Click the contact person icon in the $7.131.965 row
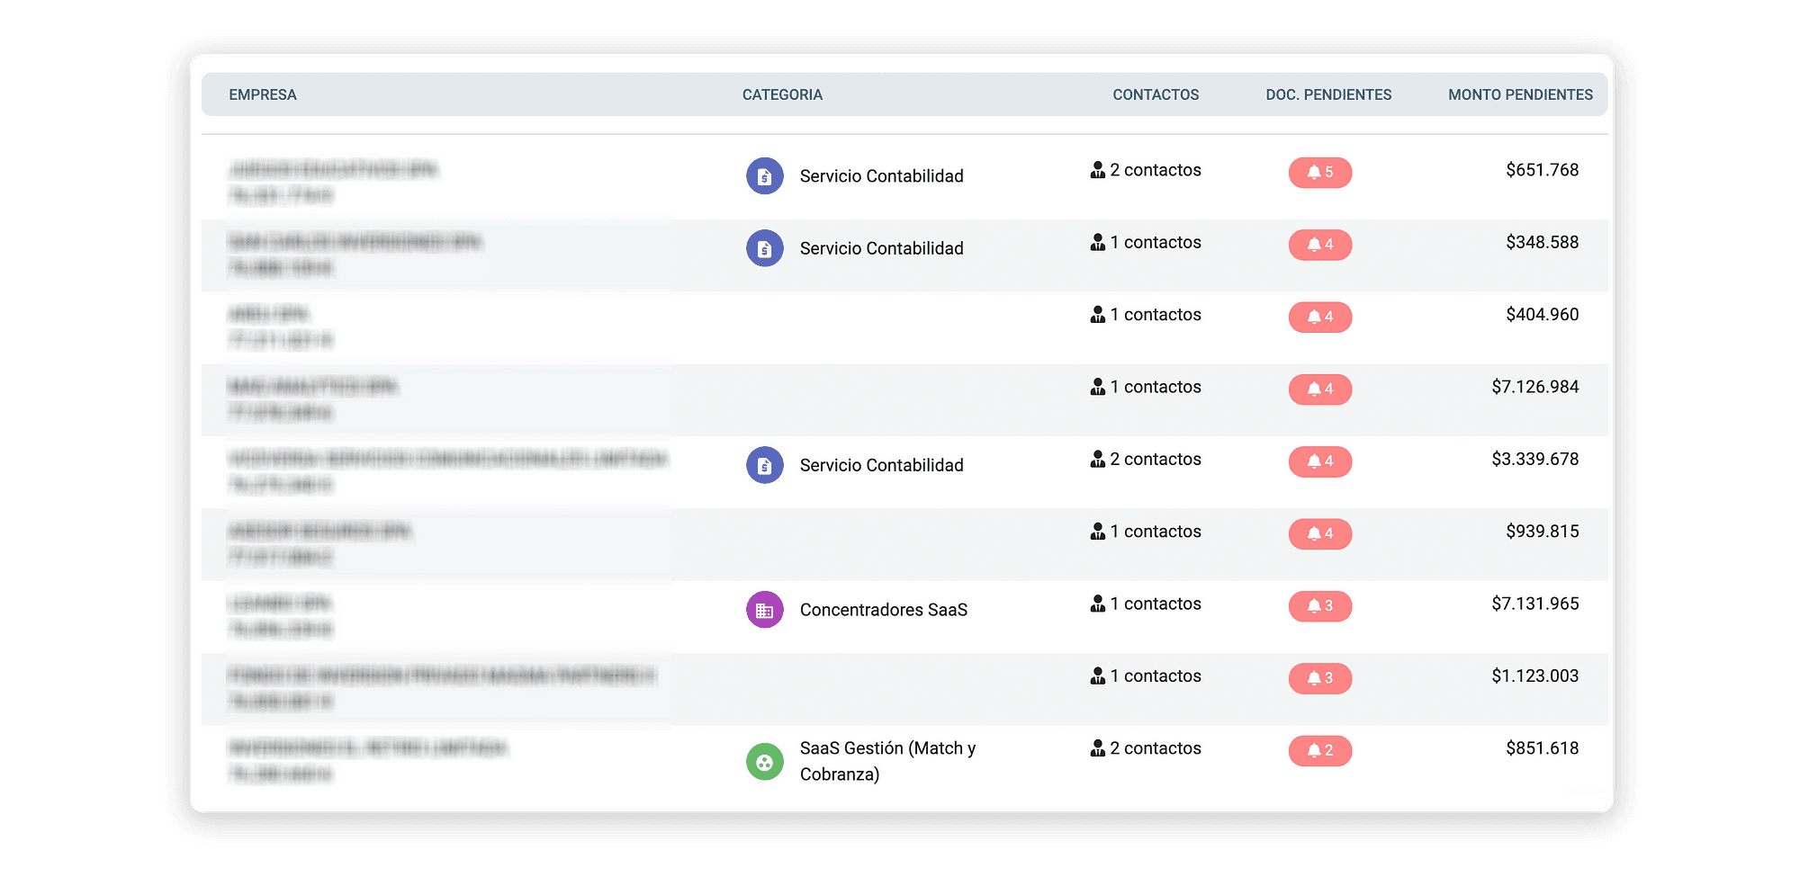The image size is (1800, 877). 1097,604
